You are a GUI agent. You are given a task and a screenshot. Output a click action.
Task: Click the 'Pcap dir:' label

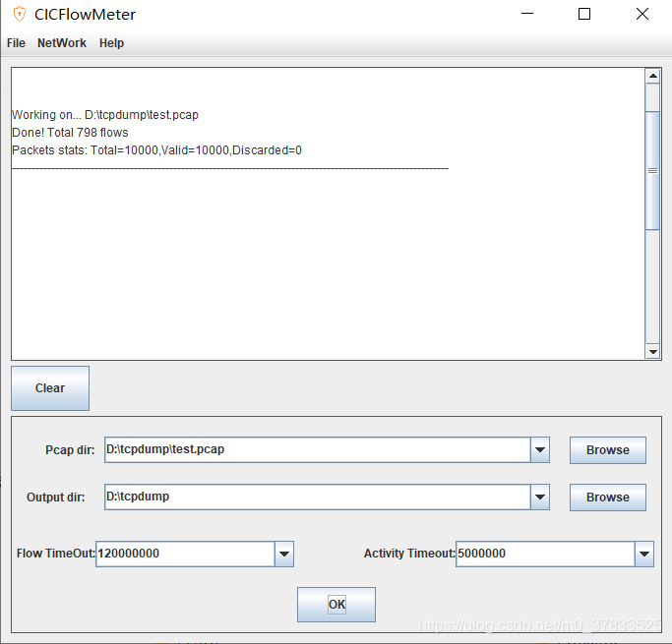pos(70,450)
